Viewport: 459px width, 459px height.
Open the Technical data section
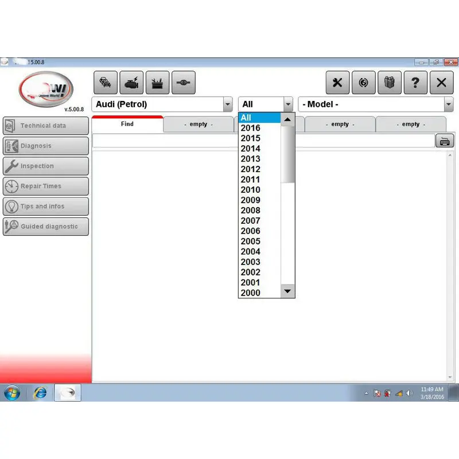coord(46,126)
